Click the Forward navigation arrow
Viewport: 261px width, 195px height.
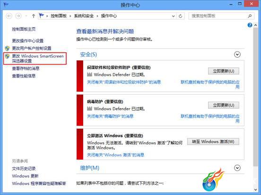pos(18,16)
